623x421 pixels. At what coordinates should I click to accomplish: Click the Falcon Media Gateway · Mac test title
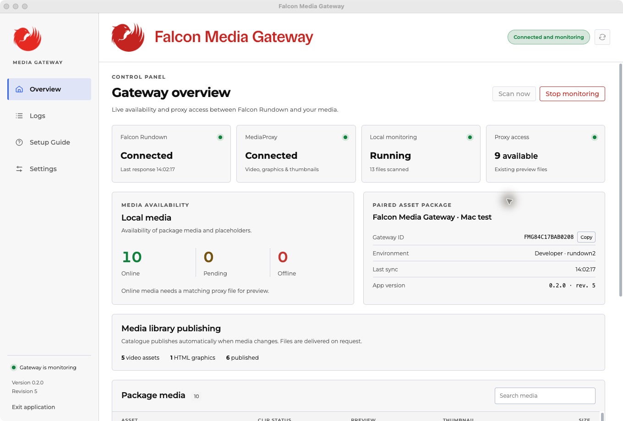coord(432,217)
